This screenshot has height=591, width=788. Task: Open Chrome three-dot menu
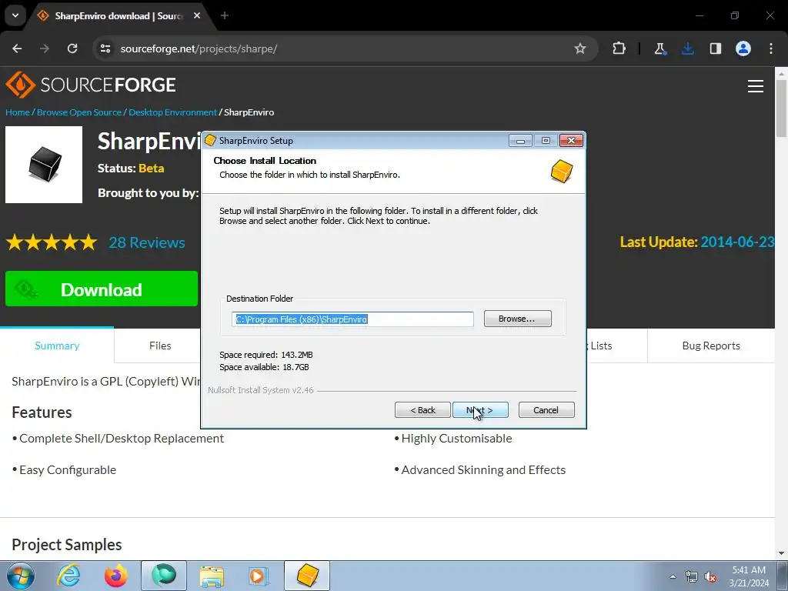tap(771, 48)
